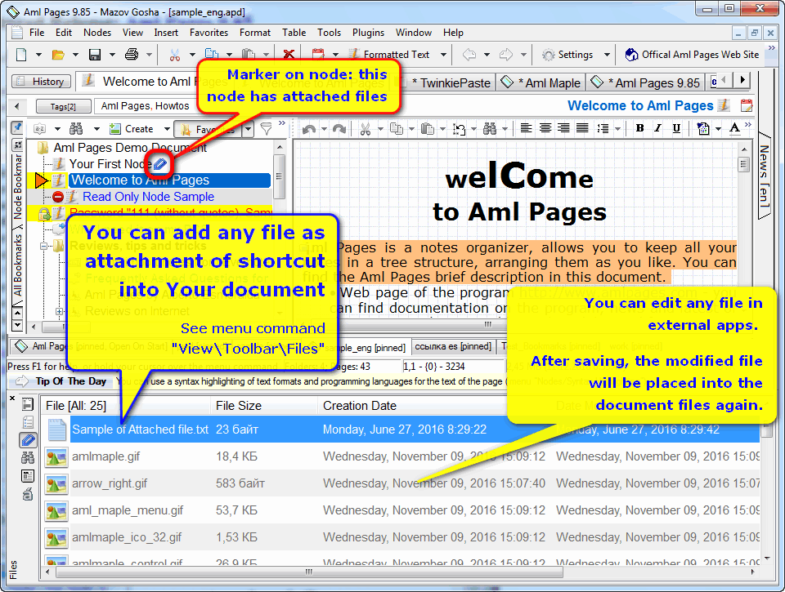Open the vertical News [en] side tab
Viewport: 785px width, 592px height.
[764, 175]
